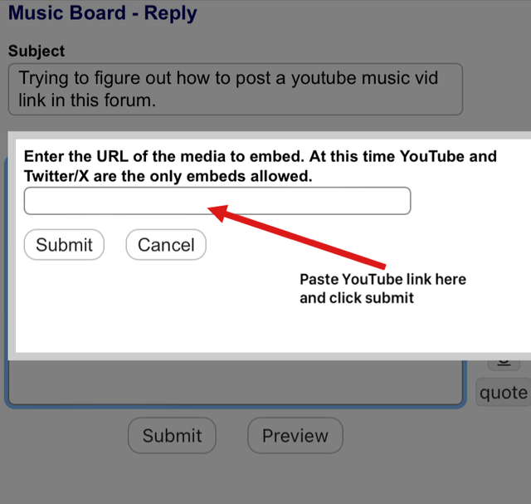
Task: Click 'and click submit' annotation text
Action: (356, 297)
